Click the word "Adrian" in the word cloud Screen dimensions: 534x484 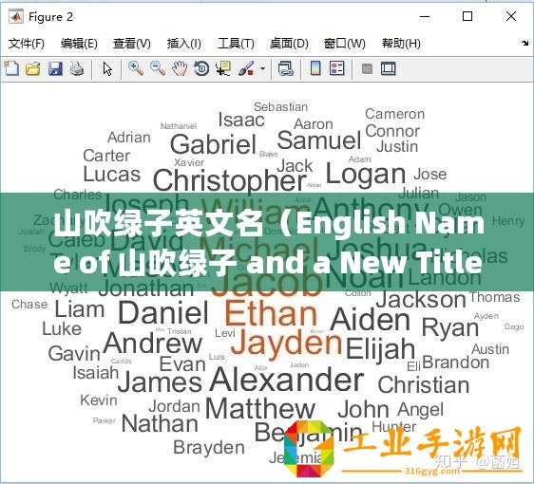coord(128,138)
